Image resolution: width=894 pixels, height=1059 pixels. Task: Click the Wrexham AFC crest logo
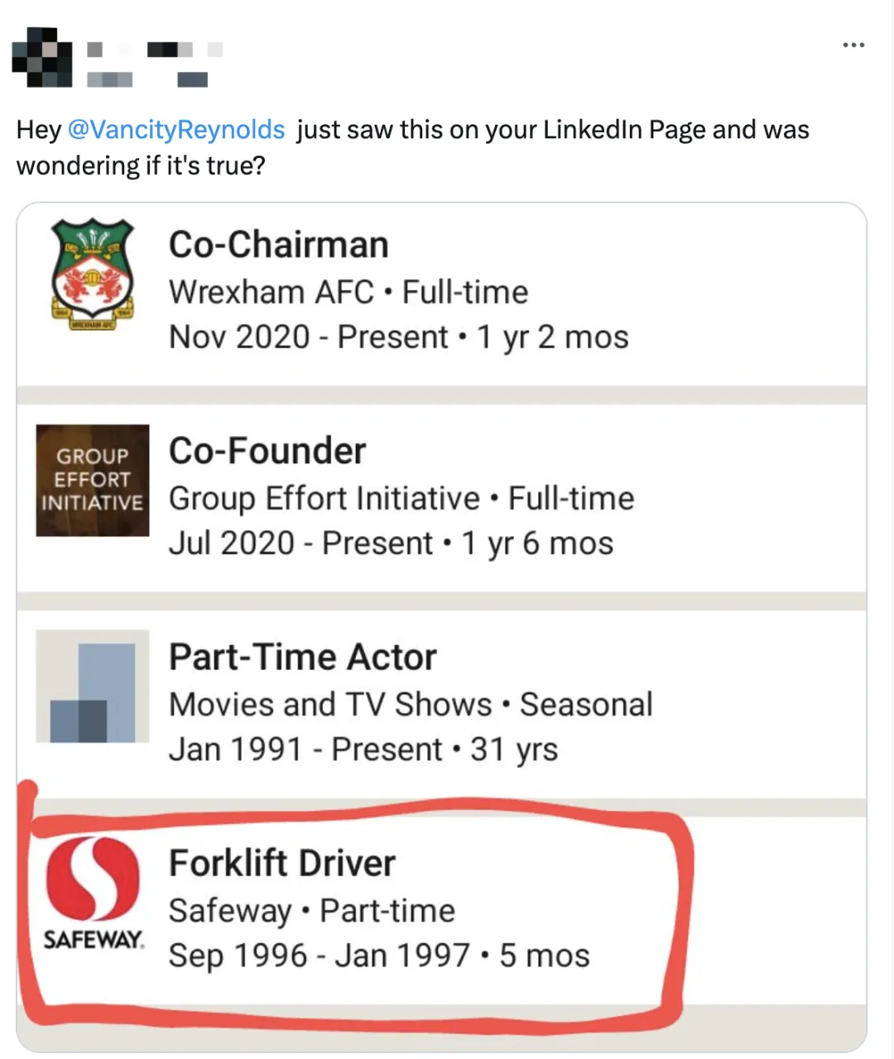(x=93, y=275)
